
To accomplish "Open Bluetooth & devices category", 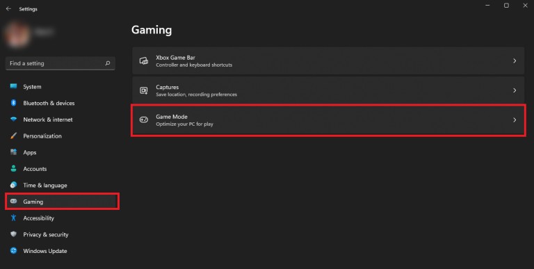I will coord(49,103).
